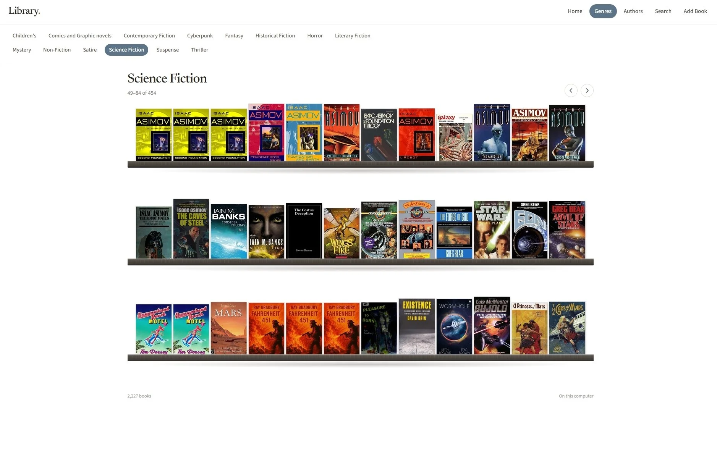This screenshot has width=717, height=451.
Task: Open The Forge of God cover
Action: tap(454, 233)
